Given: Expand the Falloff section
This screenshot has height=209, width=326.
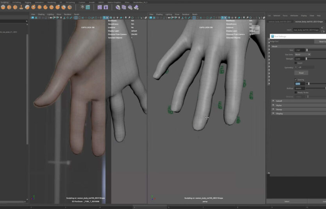Looking at the screenshot, I should [x=273, y=101].
